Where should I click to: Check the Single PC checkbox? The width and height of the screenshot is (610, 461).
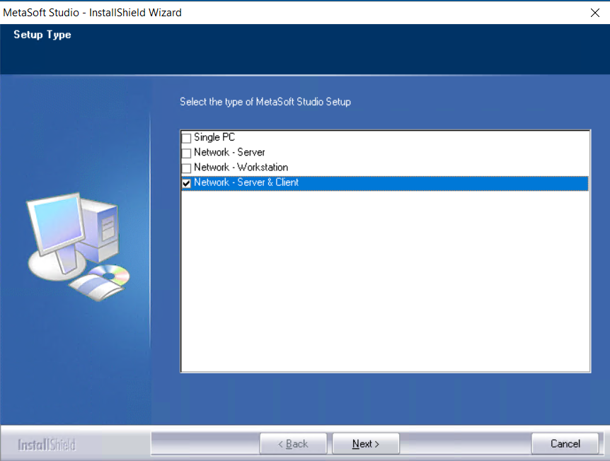click(186, 138)
